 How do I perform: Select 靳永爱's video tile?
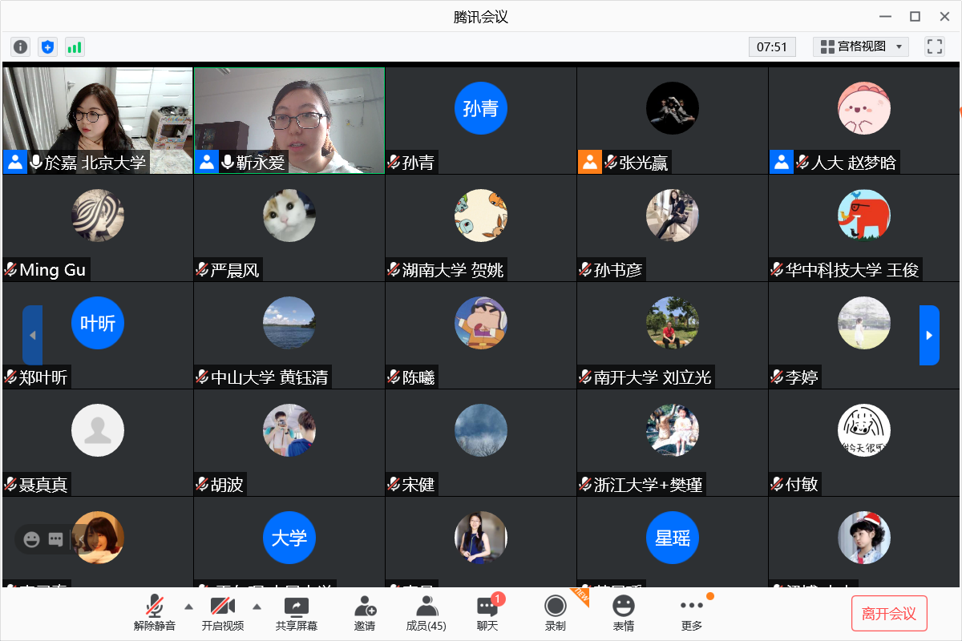click(289, 120)
